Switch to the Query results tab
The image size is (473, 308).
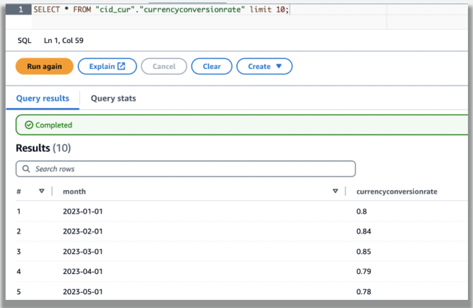(43, 98)
